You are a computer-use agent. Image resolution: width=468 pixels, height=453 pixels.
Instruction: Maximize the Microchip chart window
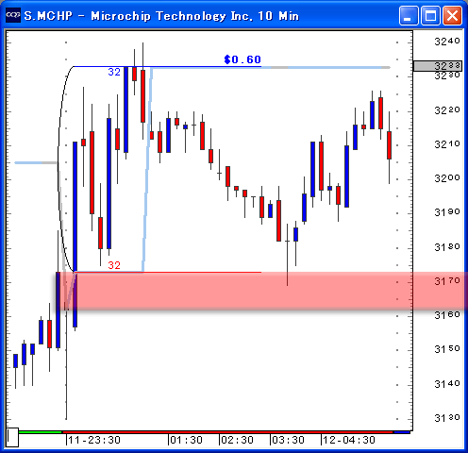pyautogui.click(x=430, y=15)
